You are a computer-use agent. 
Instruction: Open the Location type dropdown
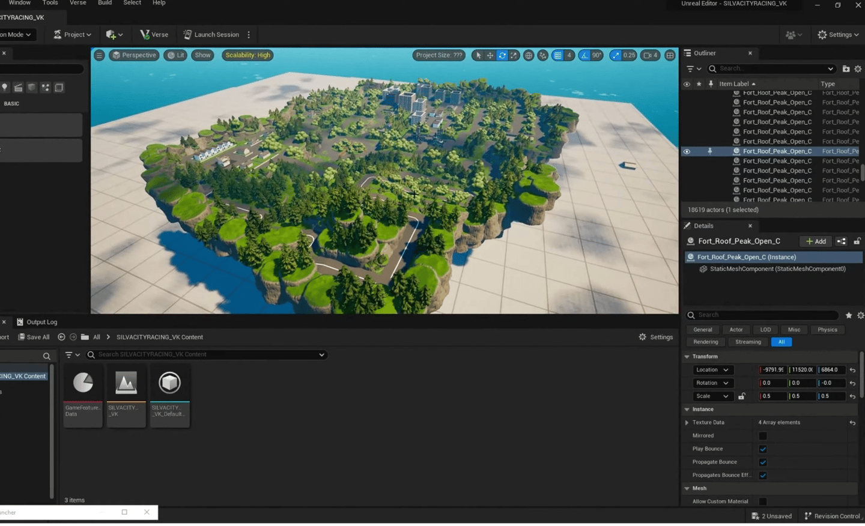(712, 370)
